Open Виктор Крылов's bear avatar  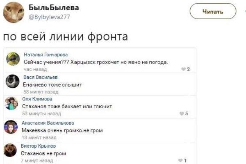11,150
